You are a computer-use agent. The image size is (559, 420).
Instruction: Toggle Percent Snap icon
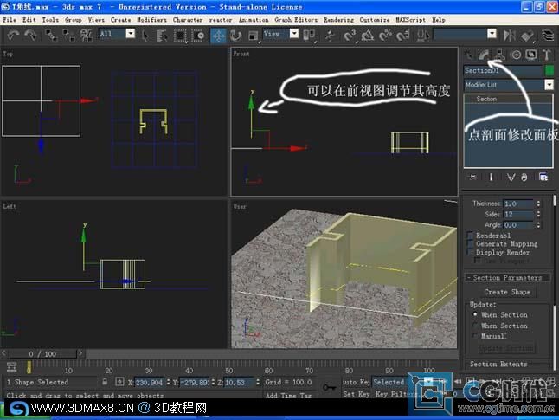pos(385,36)
